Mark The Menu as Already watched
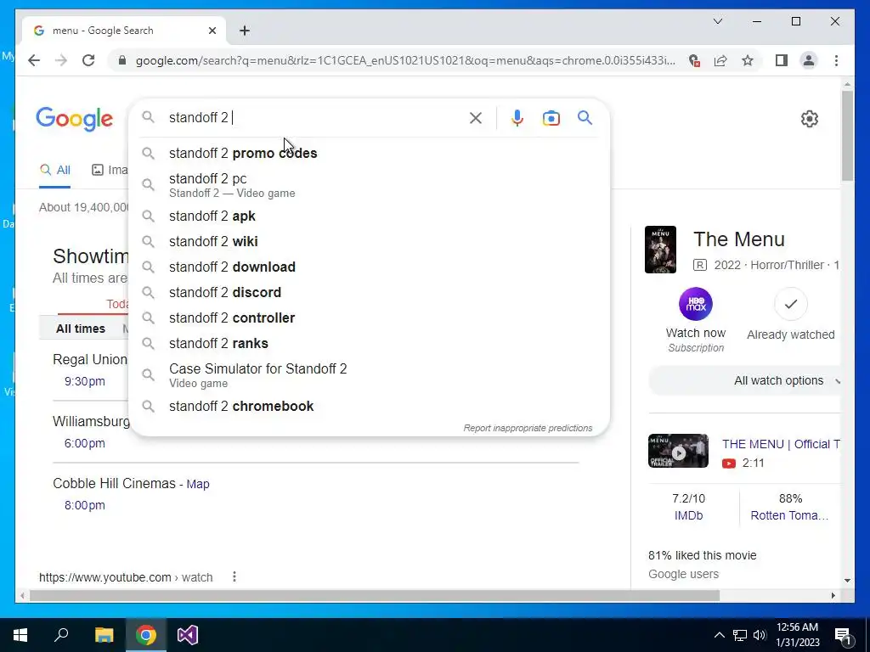 coord(791,304)
